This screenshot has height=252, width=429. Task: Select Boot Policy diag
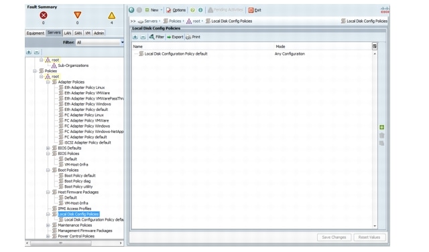coord(78,181)
